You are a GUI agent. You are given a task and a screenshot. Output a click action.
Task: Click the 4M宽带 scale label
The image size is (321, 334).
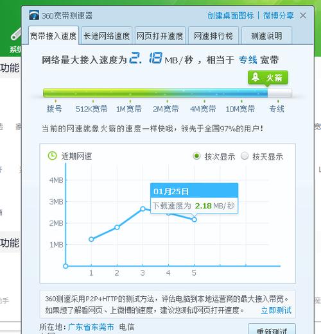pos(203,109)
